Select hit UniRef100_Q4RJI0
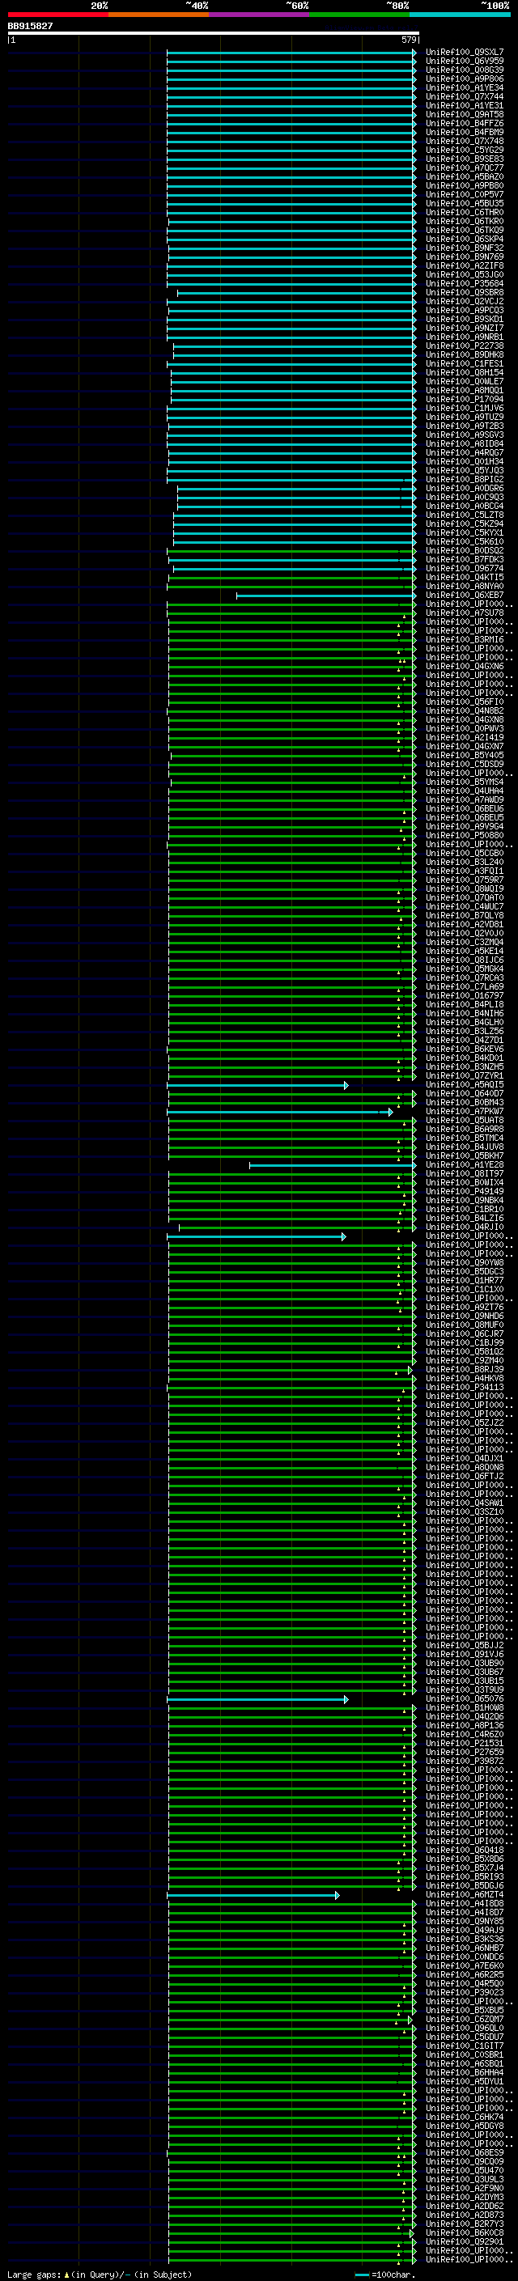 pos(465,1227)
